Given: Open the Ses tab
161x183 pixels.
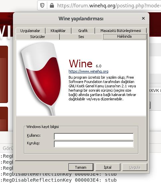Looking at the screenshot, I should tap(81, 37).
